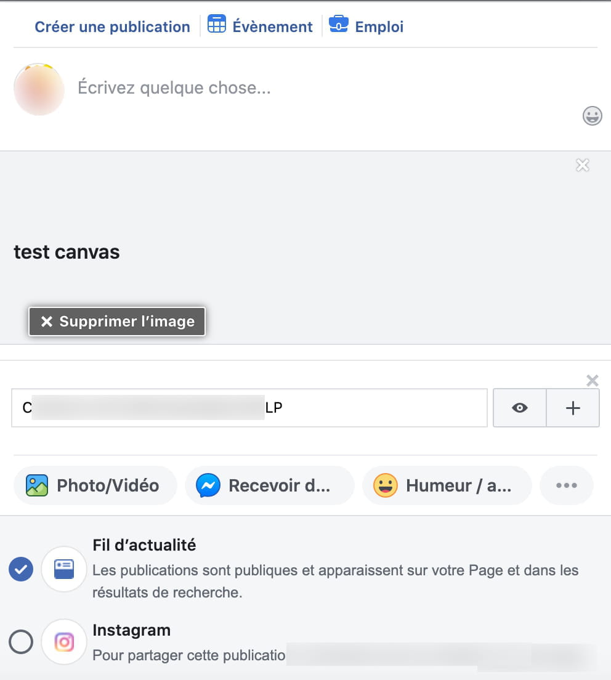Click the Évènement calendar icon

point(216,24)
